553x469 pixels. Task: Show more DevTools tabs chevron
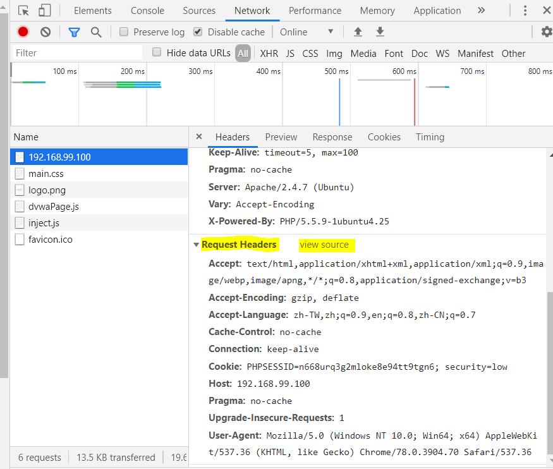coord(481,10)
